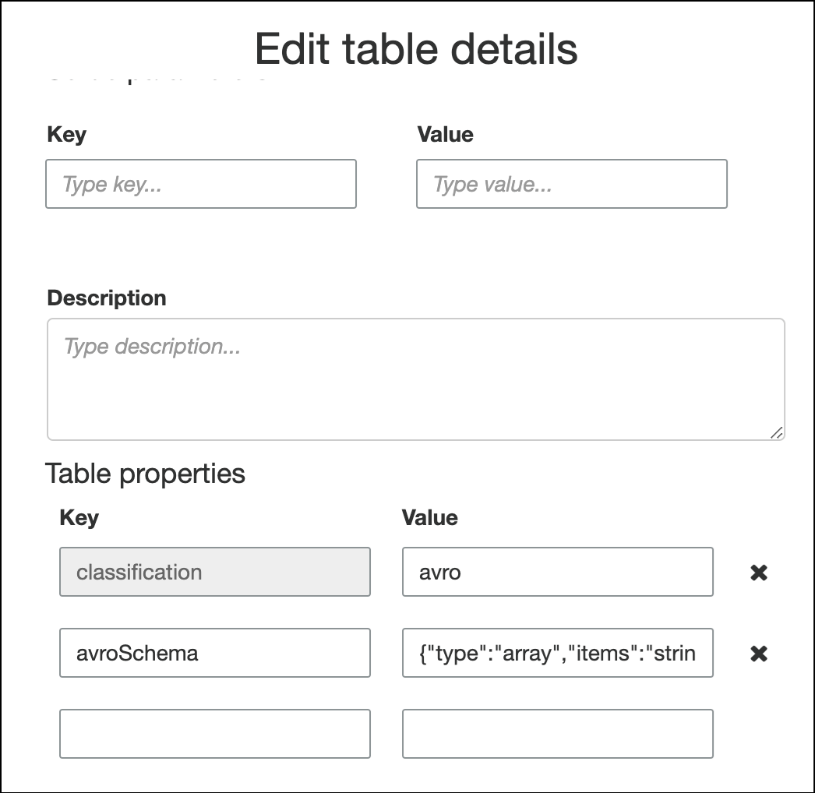The width and height of the screenshot is (815, 793).
Task: Click the Edit table details title
Action: coord(415,48)
